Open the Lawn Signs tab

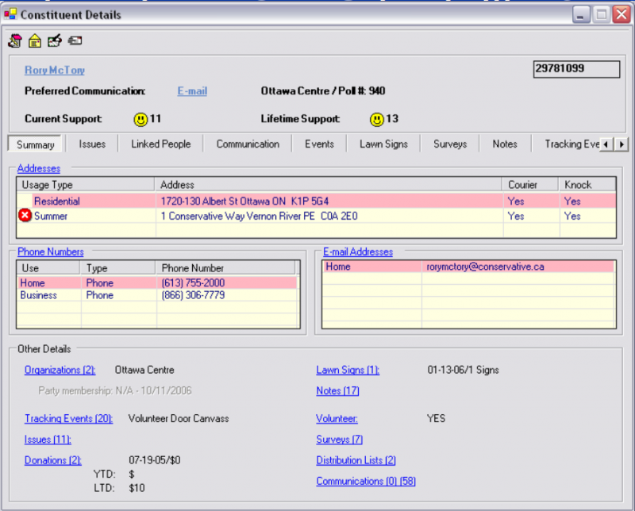[x=383, y=144]
